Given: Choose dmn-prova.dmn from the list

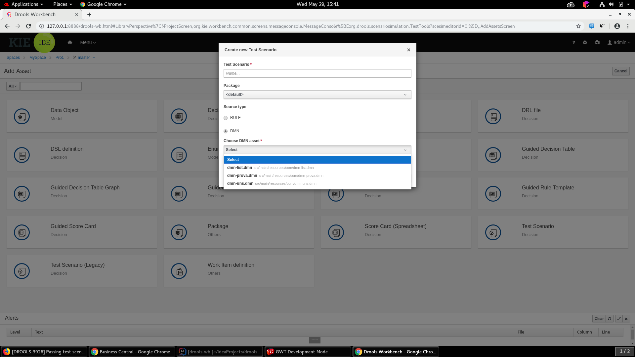Looking at the screenshot, I should coord(242,176).
